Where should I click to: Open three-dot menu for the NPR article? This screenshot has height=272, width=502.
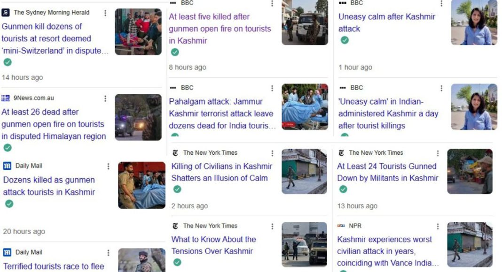[438, 227]
